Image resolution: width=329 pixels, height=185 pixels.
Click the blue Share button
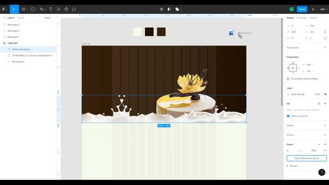[302, 9]
